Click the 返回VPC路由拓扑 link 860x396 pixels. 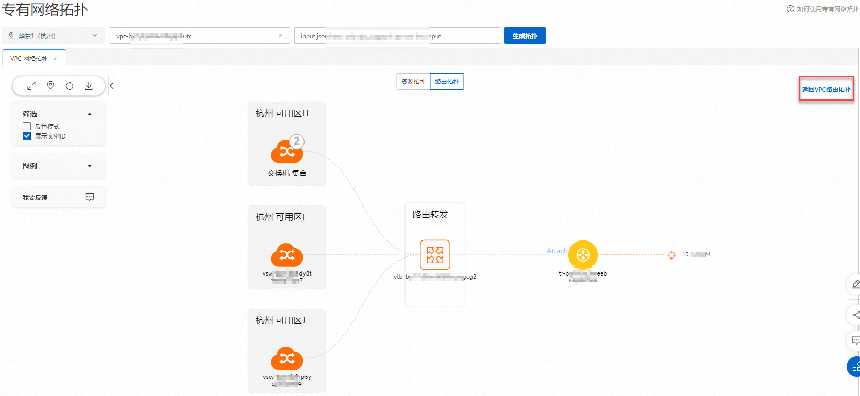pos(826,89)
